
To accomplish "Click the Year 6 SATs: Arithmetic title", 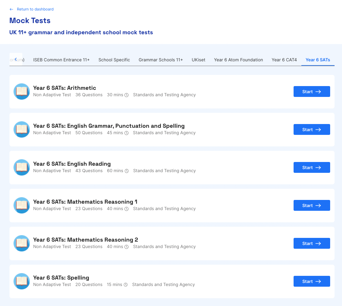I will pos(65,88).
